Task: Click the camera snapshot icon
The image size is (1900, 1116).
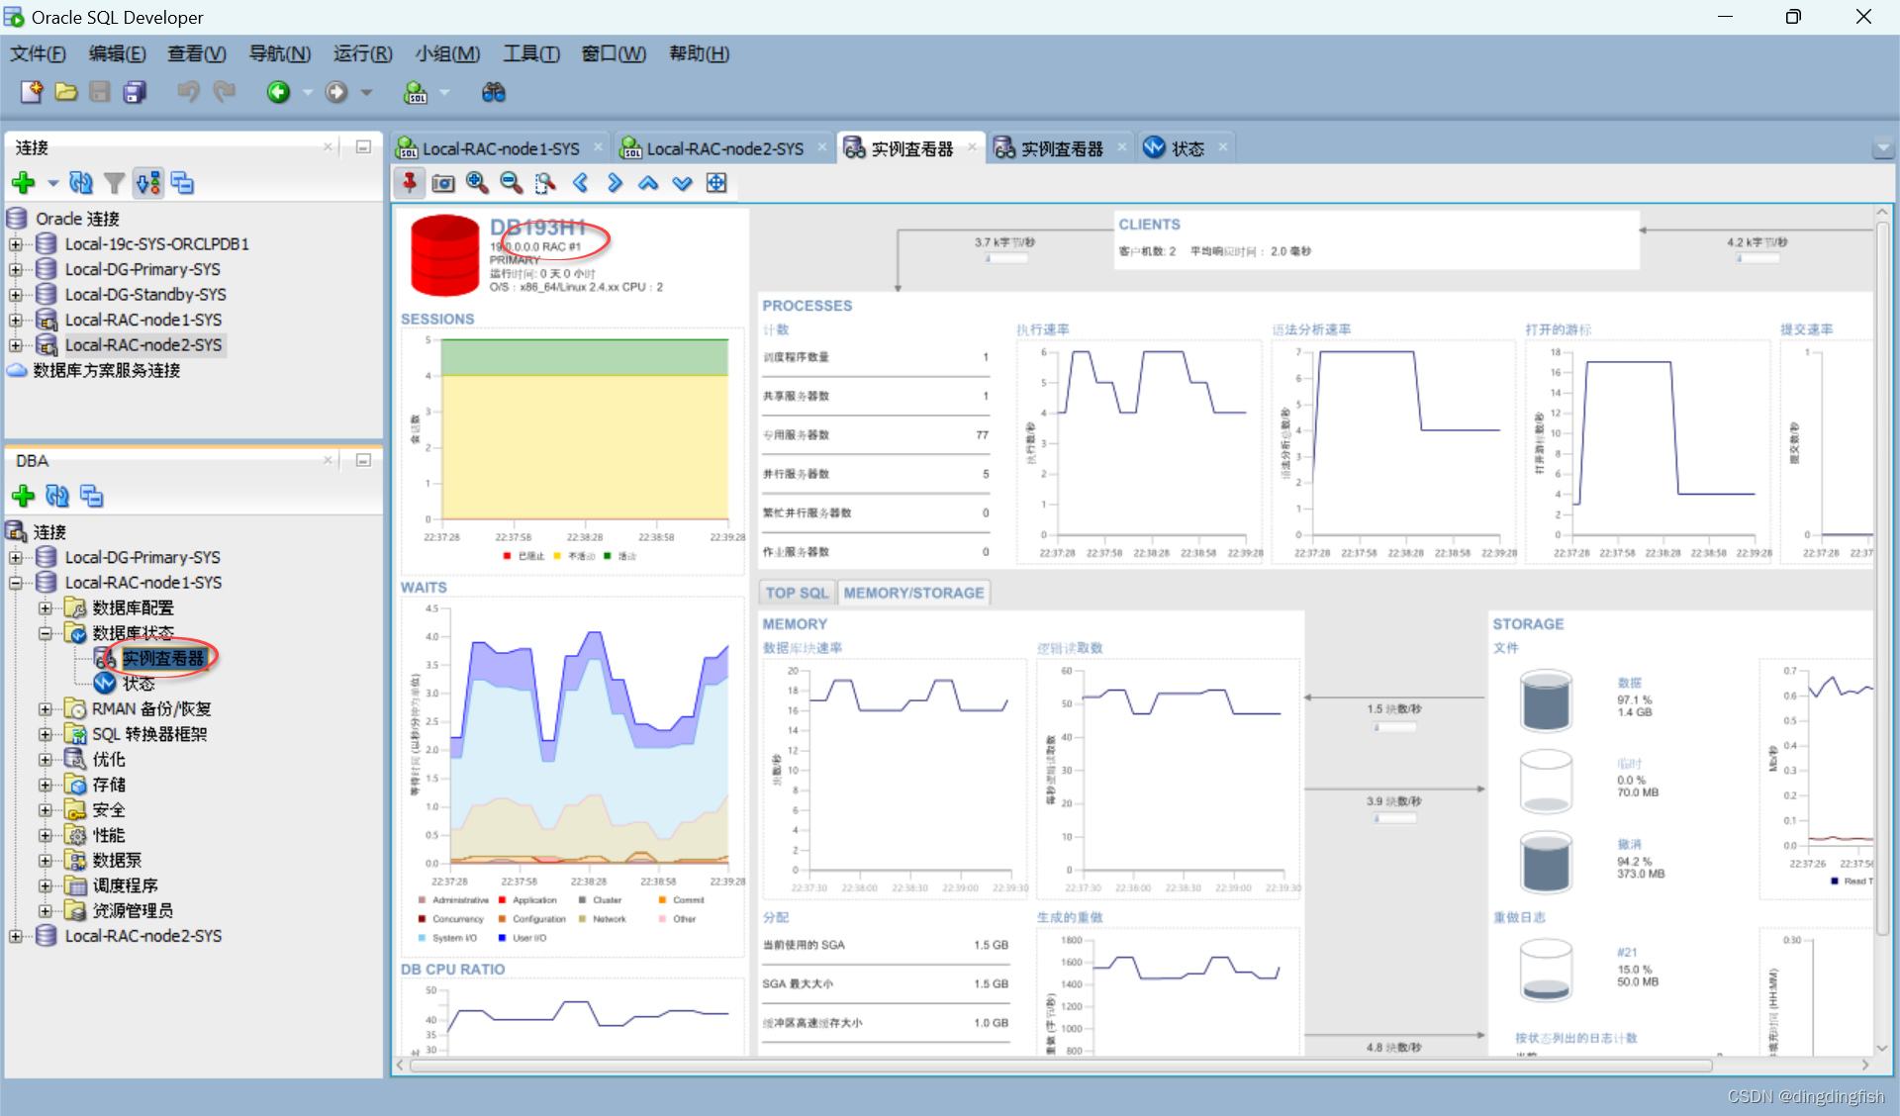Action: click(x=443, y=183)
